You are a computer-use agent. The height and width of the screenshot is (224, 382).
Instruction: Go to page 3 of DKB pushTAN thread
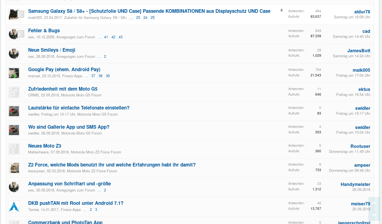pos(96,210)
